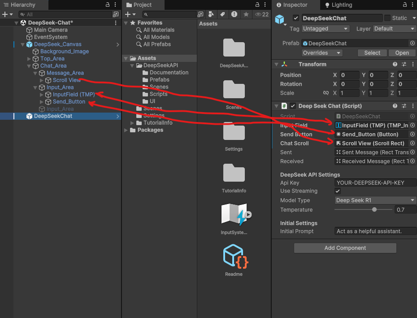Open the Project panel three-dot menu

point(265,4)
